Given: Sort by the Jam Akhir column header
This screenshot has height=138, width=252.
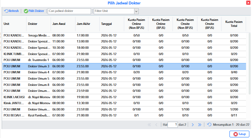Looking at the screenshot, I should tap(87, 24).
